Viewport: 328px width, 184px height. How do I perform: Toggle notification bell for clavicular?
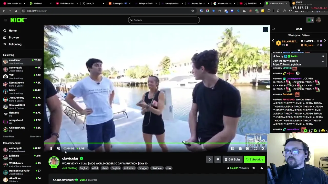point(209,159)
